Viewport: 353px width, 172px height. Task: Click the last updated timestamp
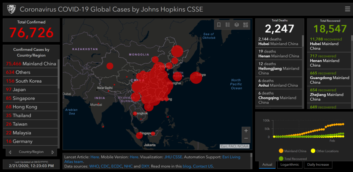point(31,166)
